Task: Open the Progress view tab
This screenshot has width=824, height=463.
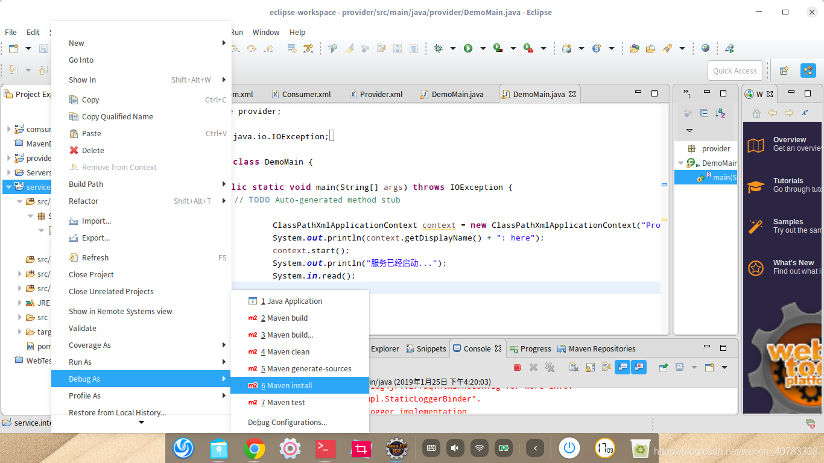Action: click(x=530, y=348)
